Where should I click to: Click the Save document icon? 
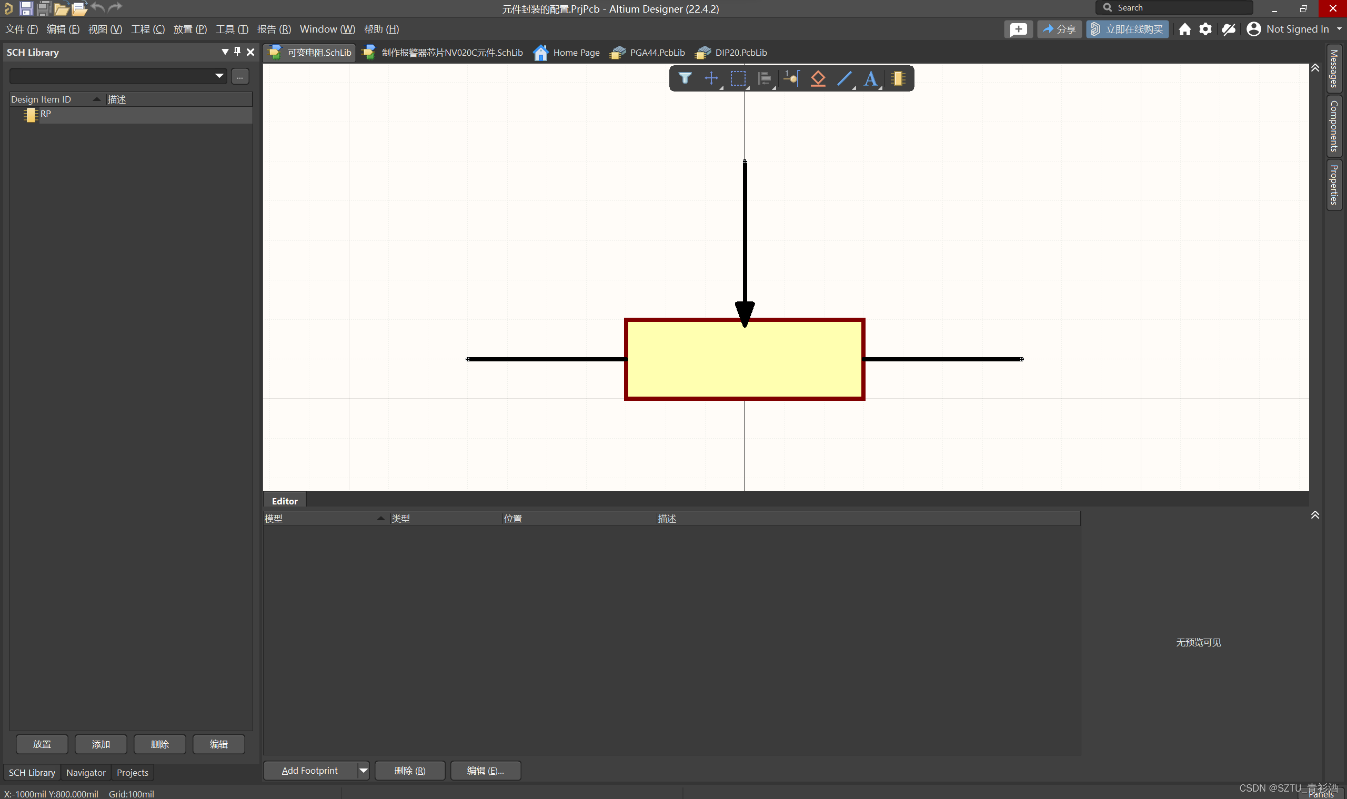pyautogui.click(x=26, y=8)
